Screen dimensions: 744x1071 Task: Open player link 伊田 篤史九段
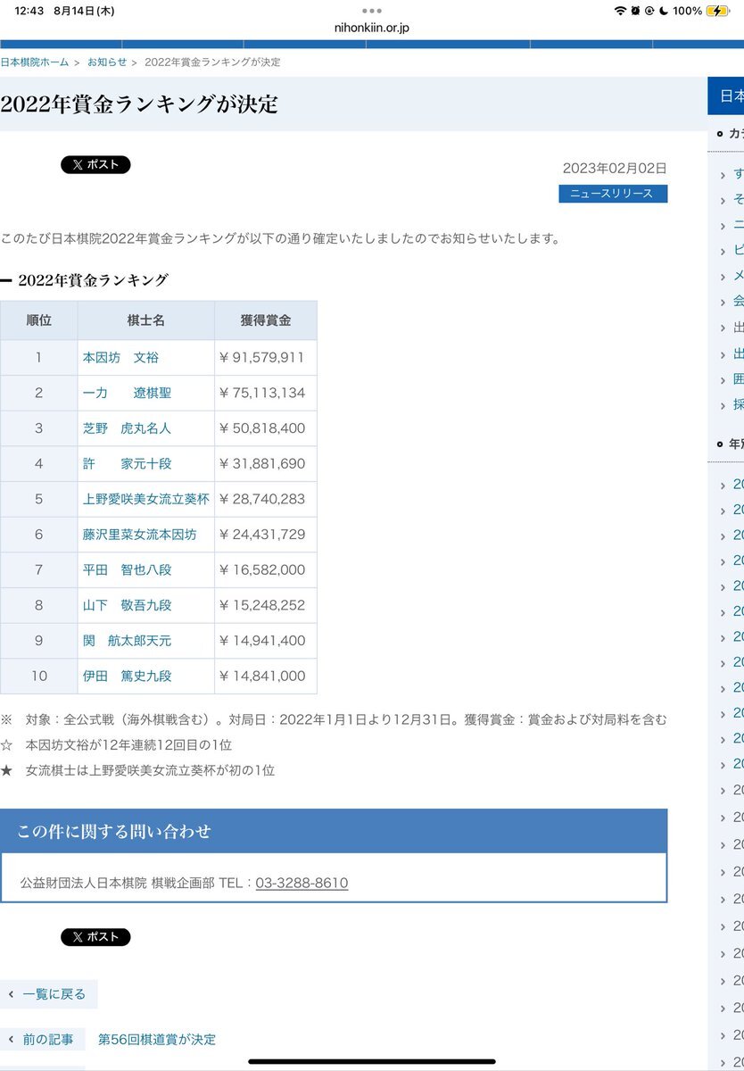click(127, 676)
